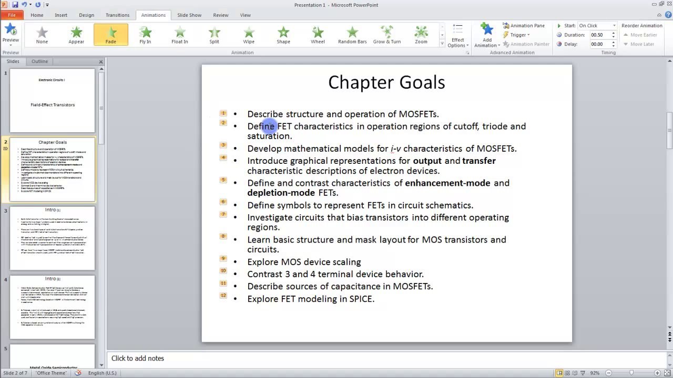Open the Undo history dropdown arrow
Image resolution: width=673 pixels, height=378 pixels.
coord(30,5)
